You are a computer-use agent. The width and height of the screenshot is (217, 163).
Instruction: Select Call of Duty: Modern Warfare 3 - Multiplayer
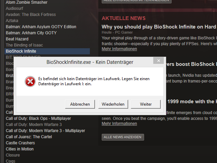point(45,131)
